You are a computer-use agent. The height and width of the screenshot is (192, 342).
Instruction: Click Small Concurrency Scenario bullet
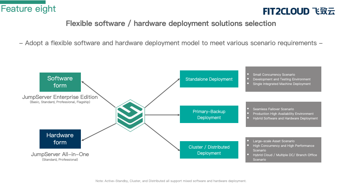point(274,75)
